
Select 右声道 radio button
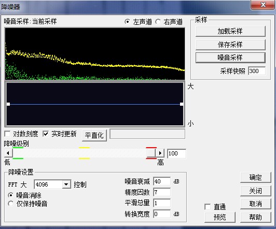click(x=158, y=22)
